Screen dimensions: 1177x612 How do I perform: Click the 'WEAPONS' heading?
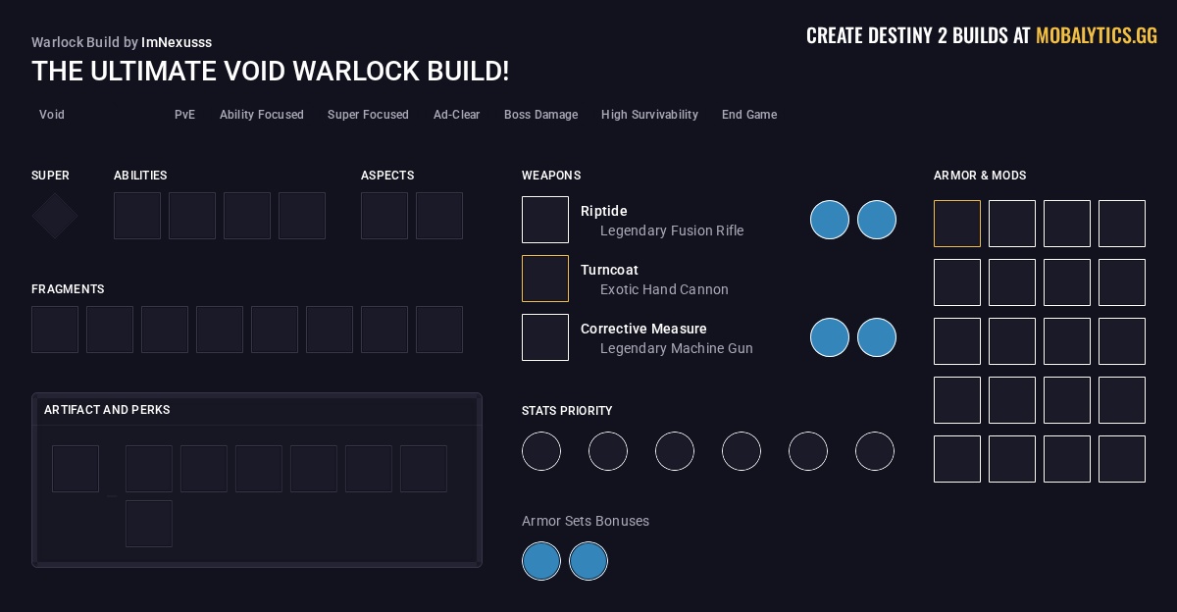(551, 176)
